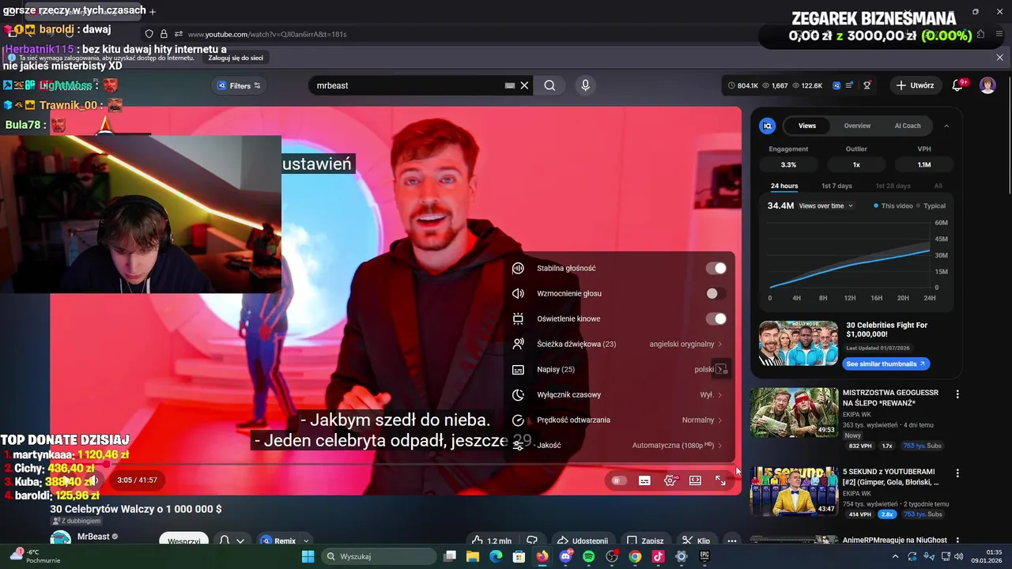Open MrBeast channel name link
Viewport: 1012px width, 569px height.
coord(93,537)
